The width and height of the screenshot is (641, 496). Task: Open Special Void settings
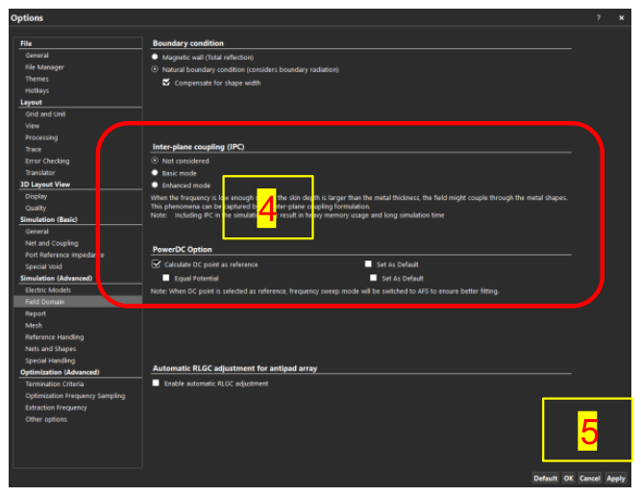[x=43, y=266]
